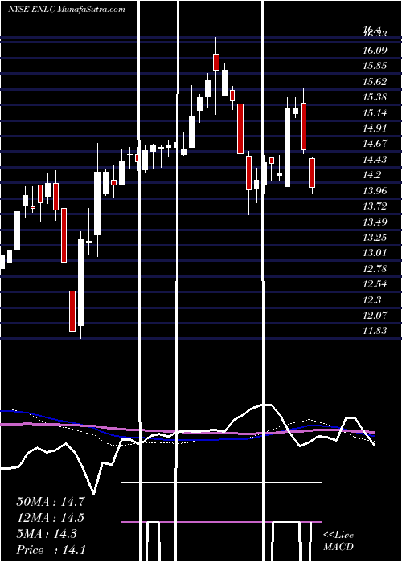Click the 12.78 price axis label

coord(375,269)
